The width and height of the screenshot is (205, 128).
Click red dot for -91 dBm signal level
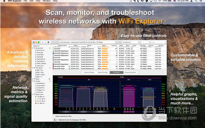tap(36, 103)
